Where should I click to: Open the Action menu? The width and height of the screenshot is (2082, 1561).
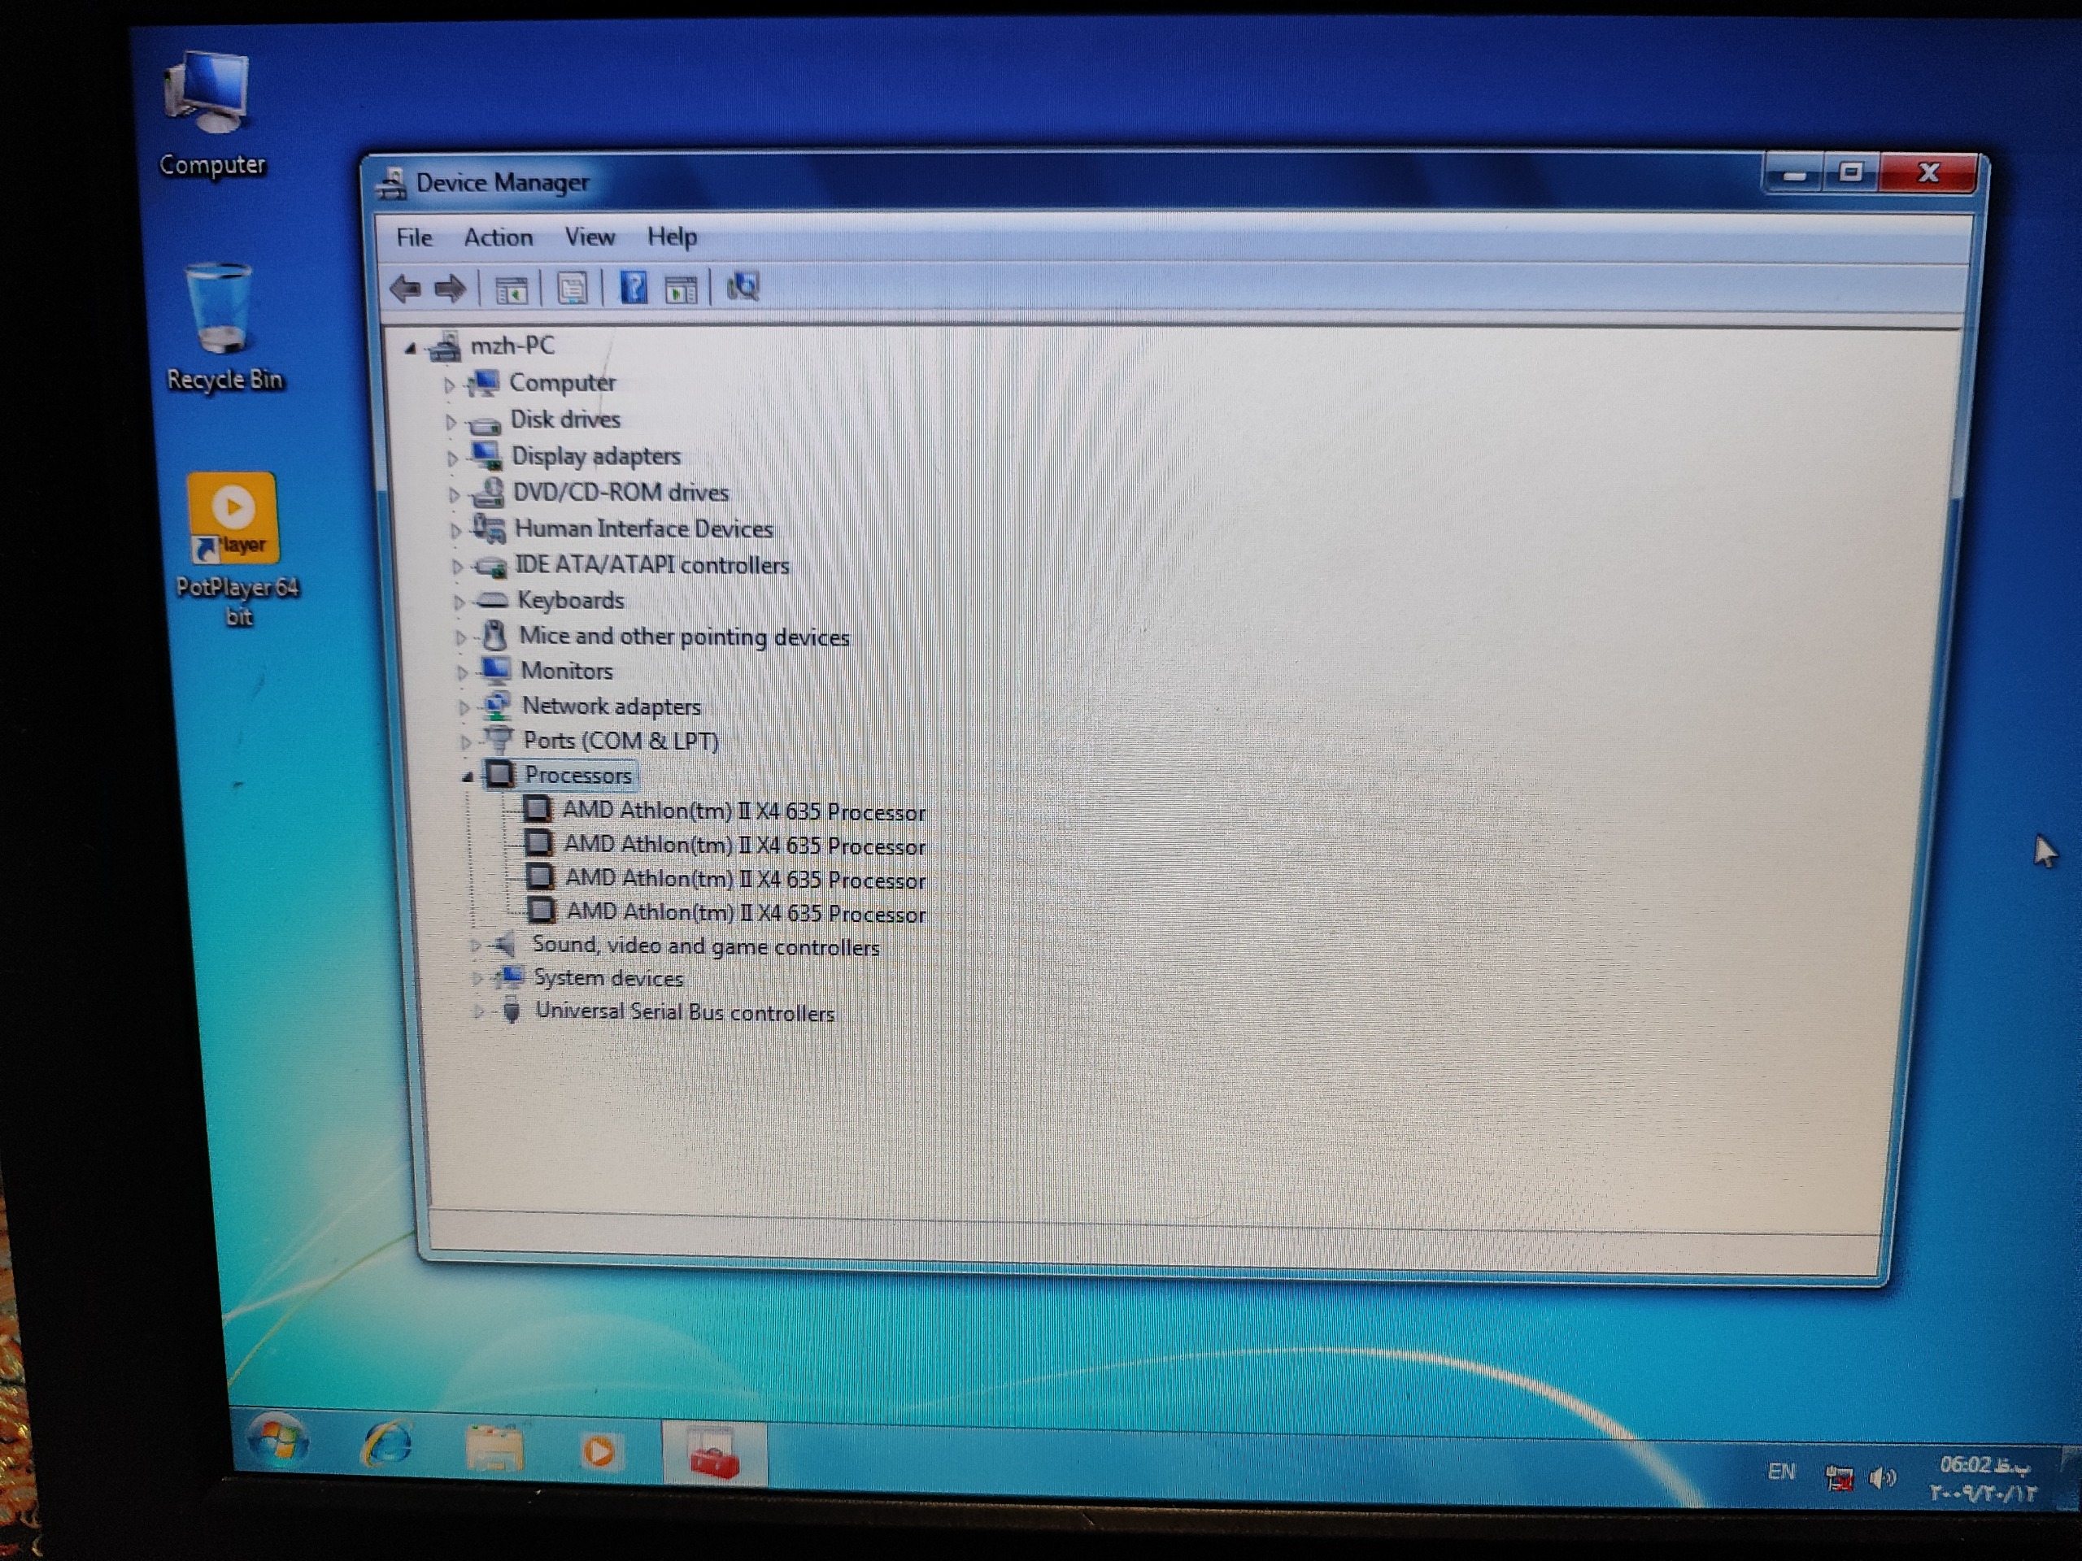pos(498,237)
